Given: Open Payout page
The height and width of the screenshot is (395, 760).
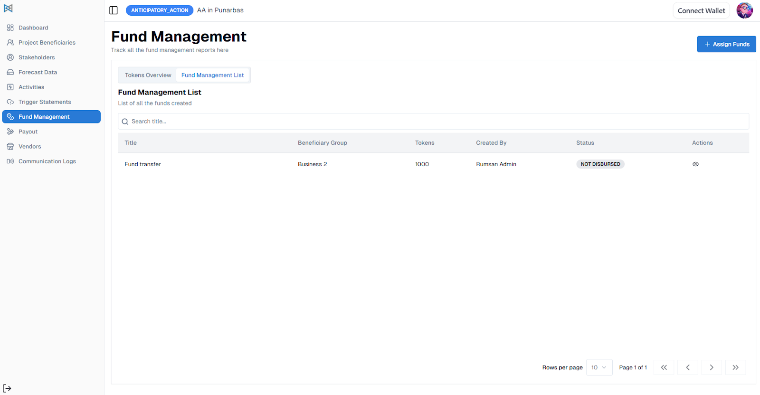Looking at the screenshot, I should (x=51, y=132).
